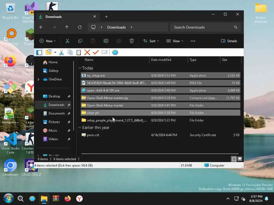Click the Delete trash icon
Image resolution: width=274 pixels, height=205 pixels.
coord(132,41)
